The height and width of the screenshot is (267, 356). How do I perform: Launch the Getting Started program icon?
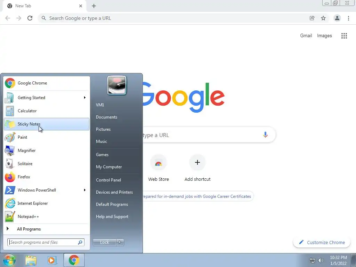[9, 98]
